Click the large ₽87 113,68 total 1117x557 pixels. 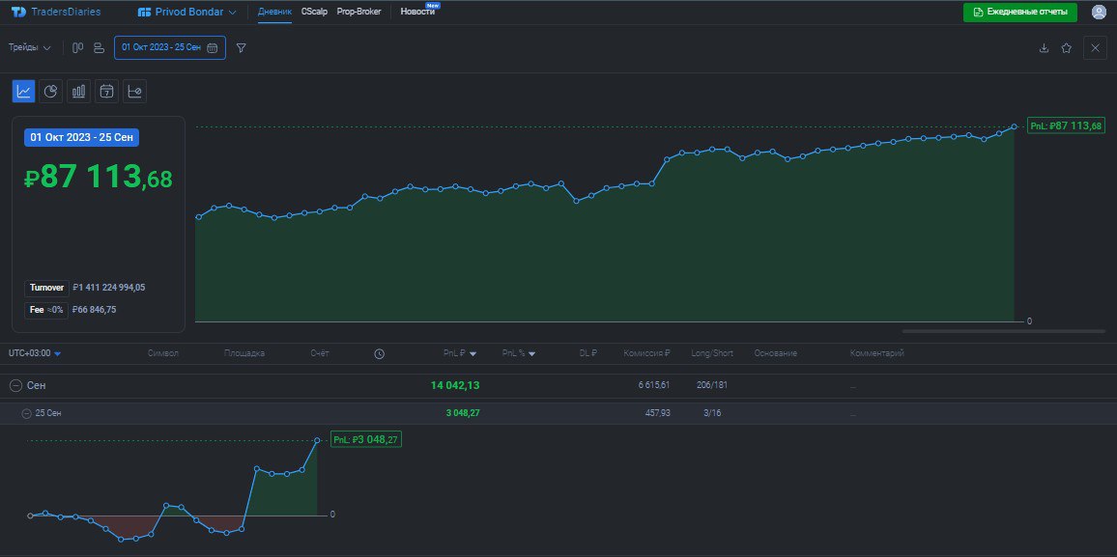[99, 177]
